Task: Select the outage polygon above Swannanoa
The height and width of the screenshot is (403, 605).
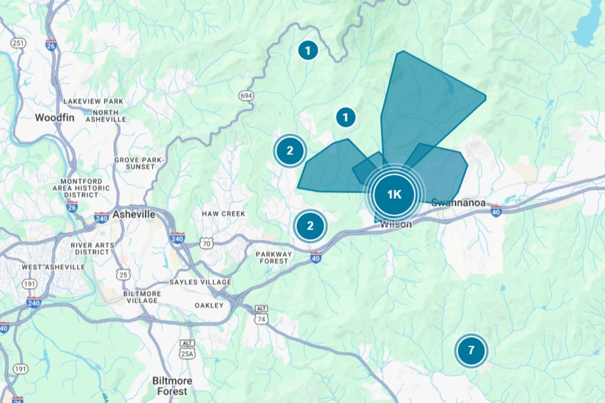Action: coord(444,168)
